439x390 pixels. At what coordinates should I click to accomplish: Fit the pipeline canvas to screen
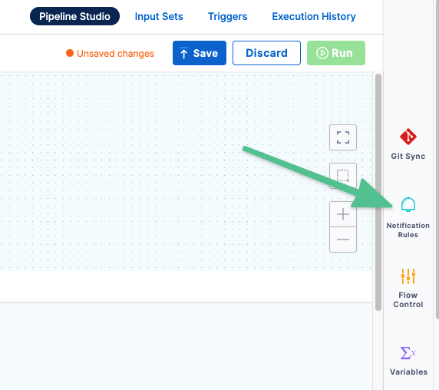coord(343,137)
